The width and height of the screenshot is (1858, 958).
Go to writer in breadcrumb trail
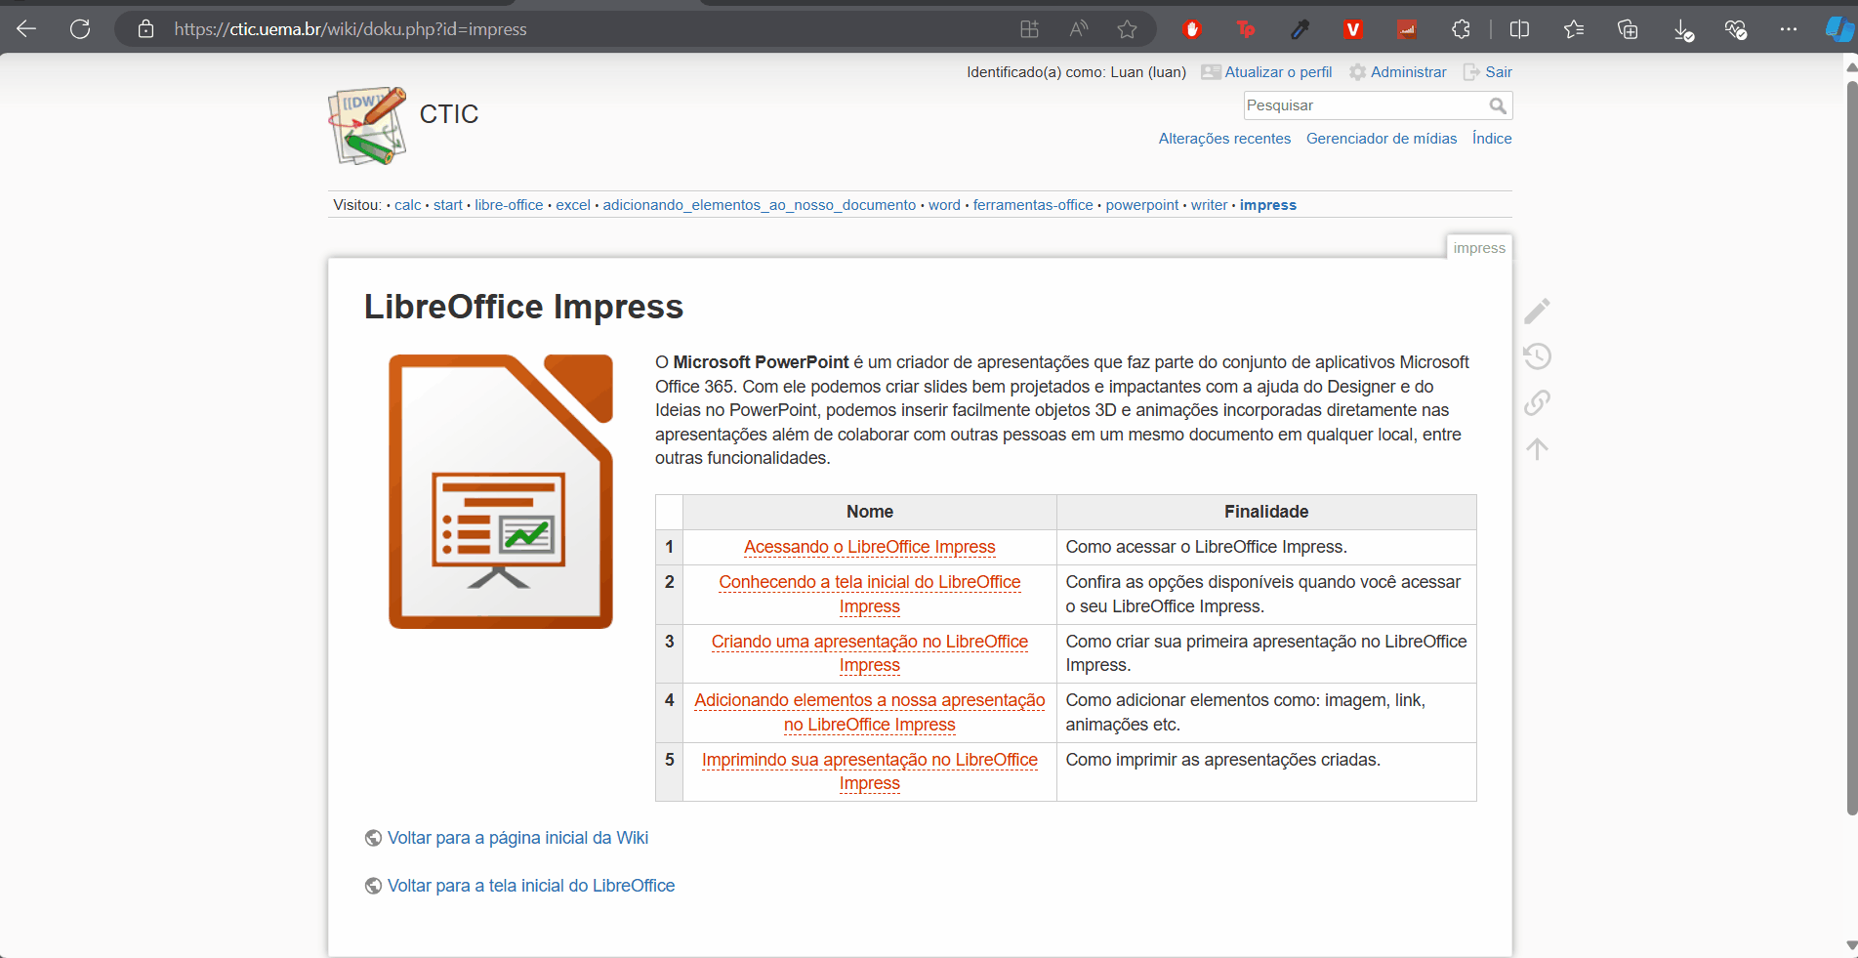click(1209, 205)
